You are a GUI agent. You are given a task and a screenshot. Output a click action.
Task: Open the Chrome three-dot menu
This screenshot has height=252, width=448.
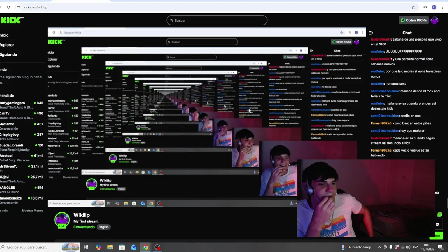443,7
